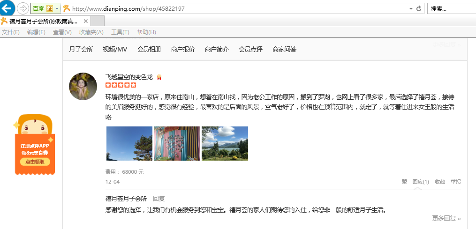476x229 pixels.
Task: Open the 收藏夹(A) menu
Action: [x=91, y=32]
